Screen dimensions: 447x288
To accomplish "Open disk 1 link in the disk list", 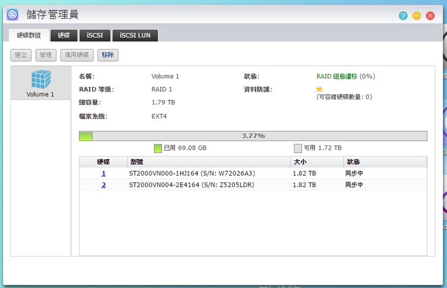I will tap(103, 174).
